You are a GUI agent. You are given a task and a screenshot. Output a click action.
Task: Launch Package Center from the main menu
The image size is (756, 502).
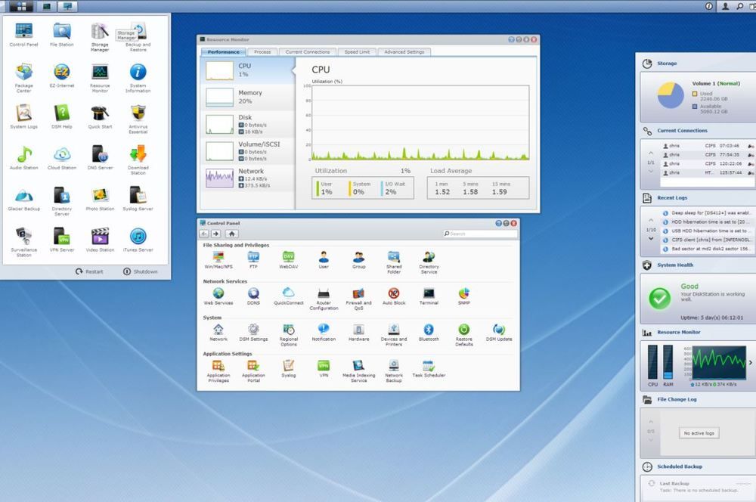[23, 78]
